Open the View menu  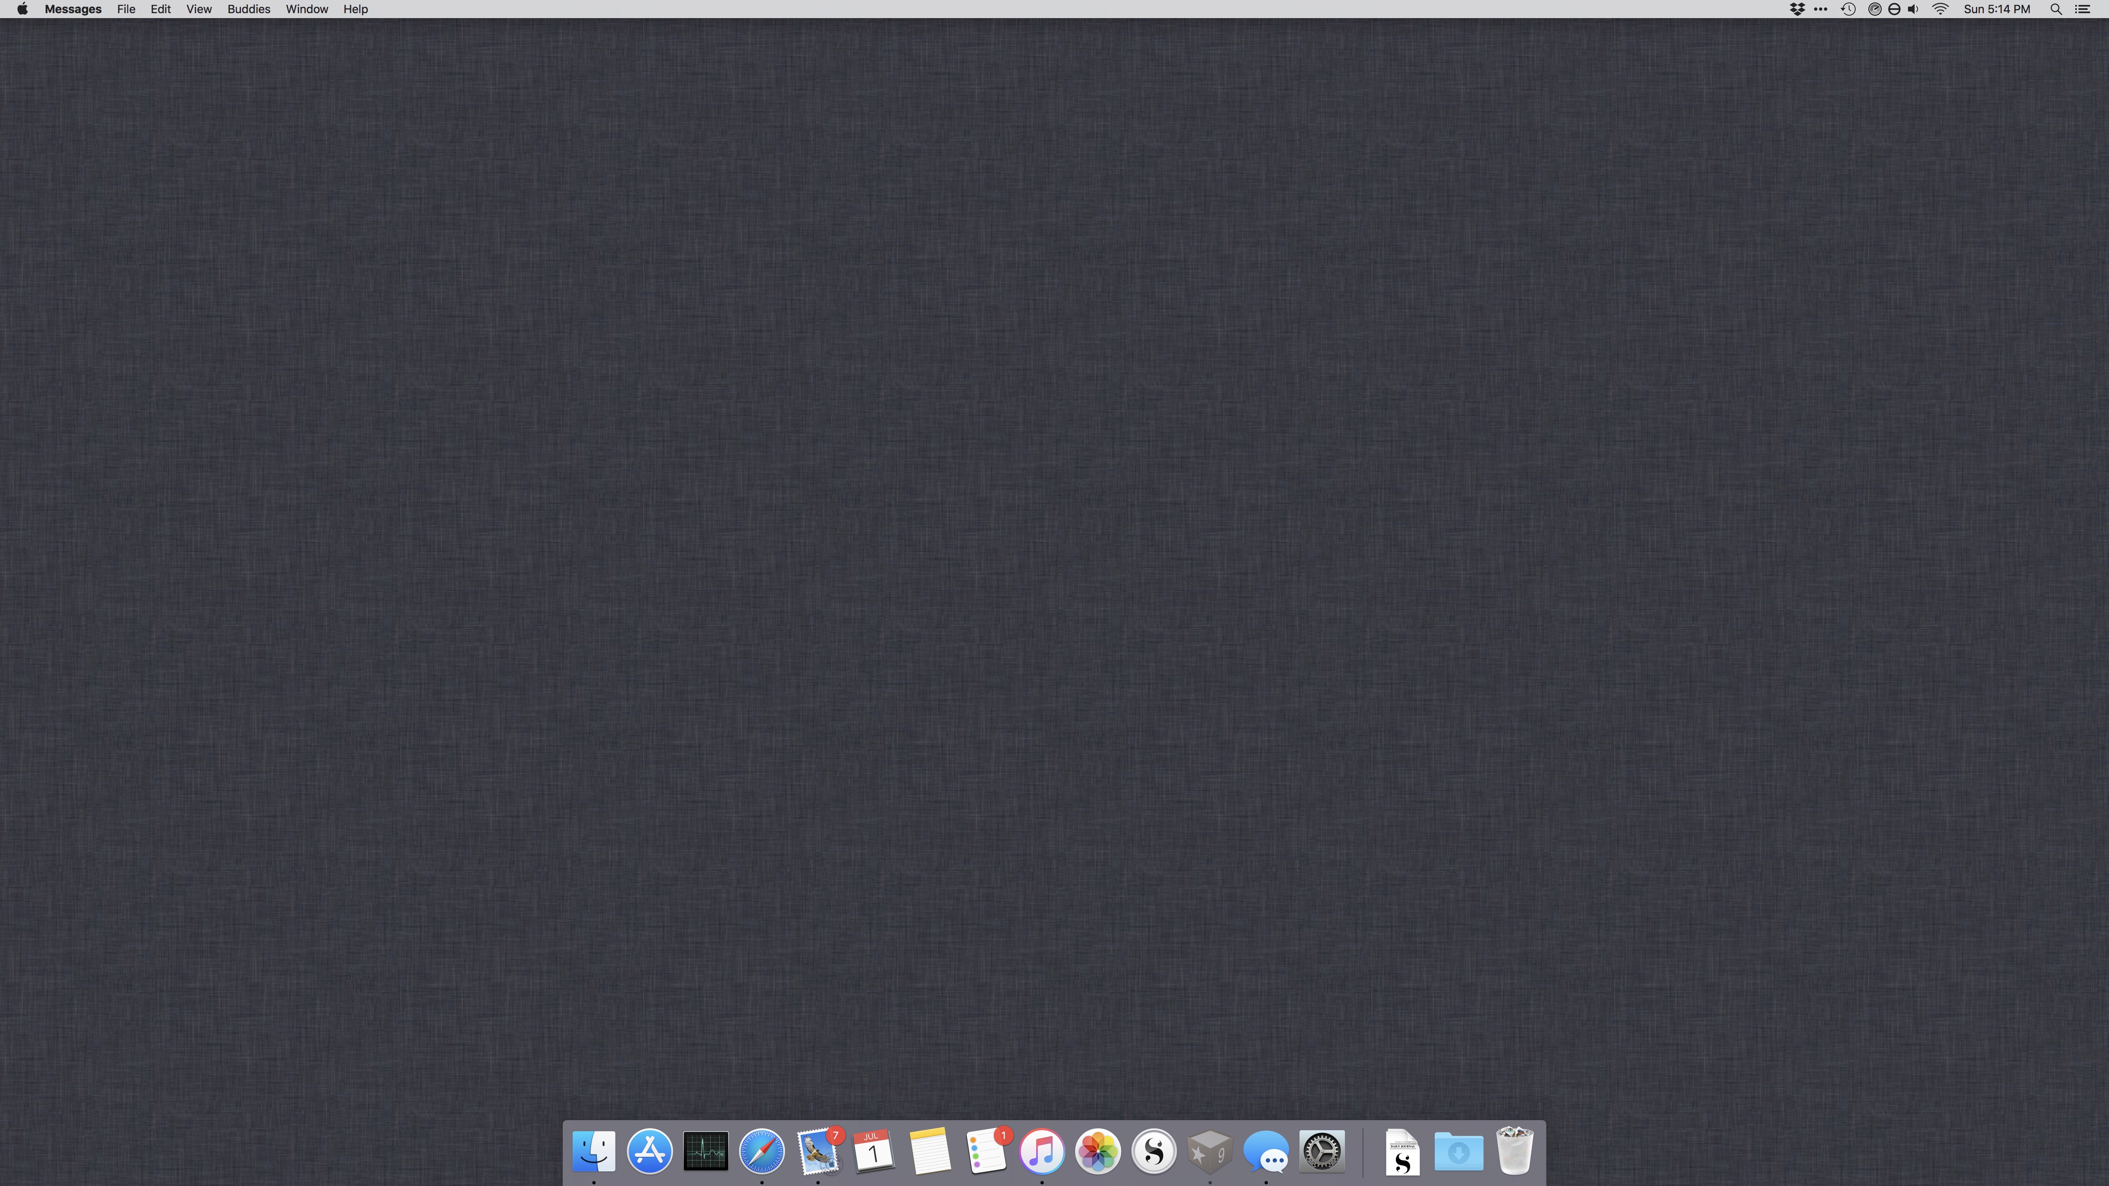tap(198, 9)
